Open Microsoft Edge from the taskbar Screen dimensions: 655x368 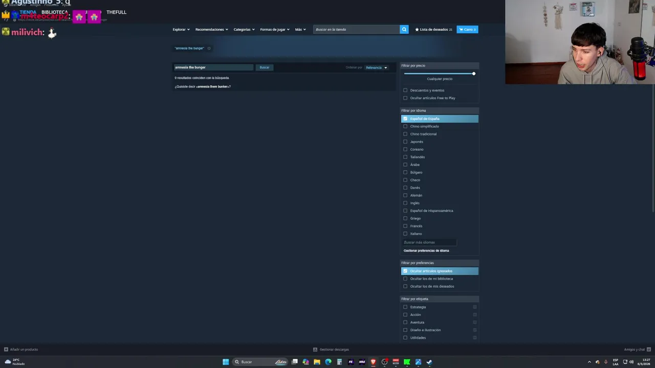(328, 362)
